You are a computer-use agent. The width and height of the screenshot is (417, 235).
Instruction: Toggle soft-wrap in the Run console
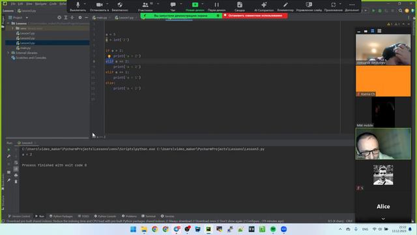[16, 163]
